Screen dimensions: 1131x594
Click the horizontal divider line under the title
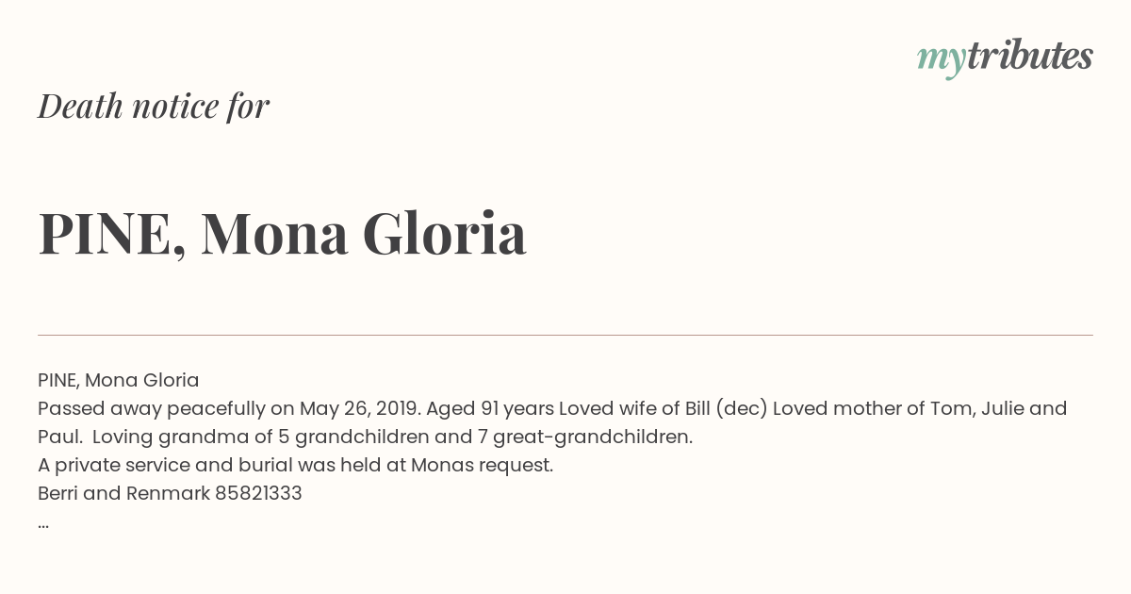click(565, 335)
